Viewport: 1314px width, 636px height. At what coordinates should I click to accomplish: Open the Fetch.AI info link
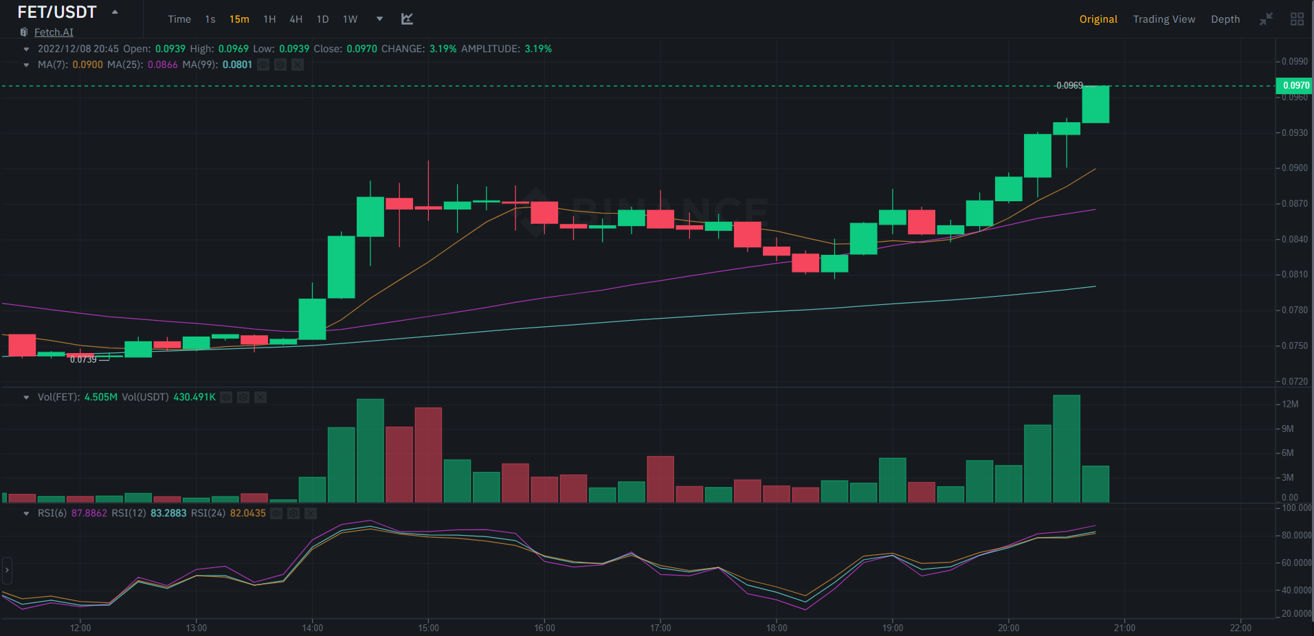tap(54, 32)
